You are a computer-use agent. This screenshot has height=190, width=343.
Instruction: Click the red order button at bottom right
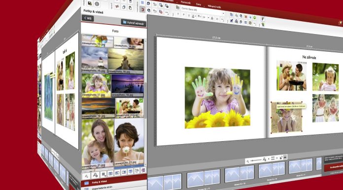(334, 167)
